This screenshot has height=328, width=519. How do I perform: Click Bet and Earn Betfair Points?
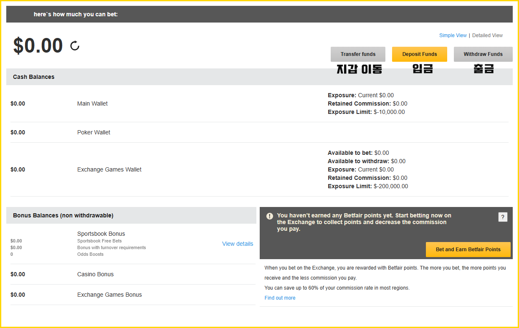pyautogui.click(x=468, y=250)
